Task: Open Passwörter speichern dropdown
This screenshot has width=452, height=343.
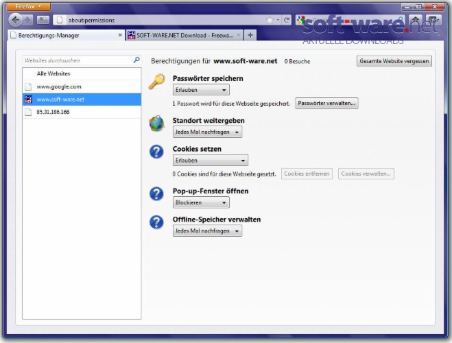Action: [201, 90]
